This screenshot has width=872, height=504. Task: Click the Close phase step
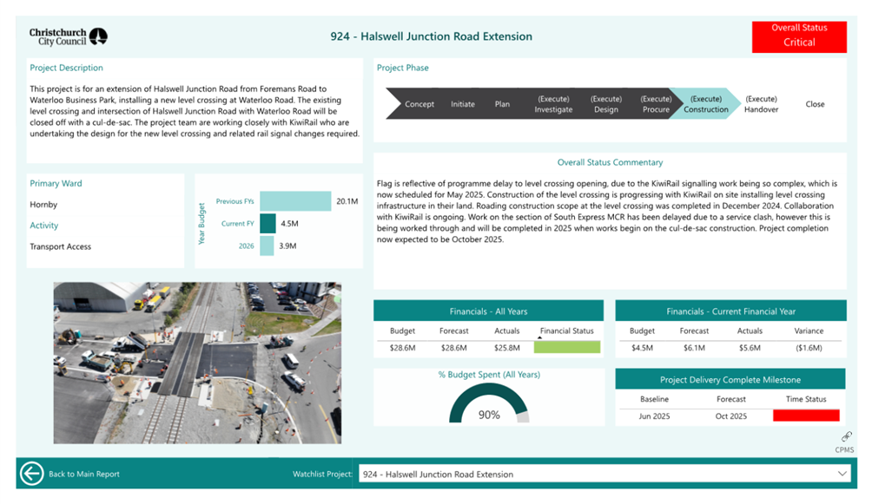point(814,104)
